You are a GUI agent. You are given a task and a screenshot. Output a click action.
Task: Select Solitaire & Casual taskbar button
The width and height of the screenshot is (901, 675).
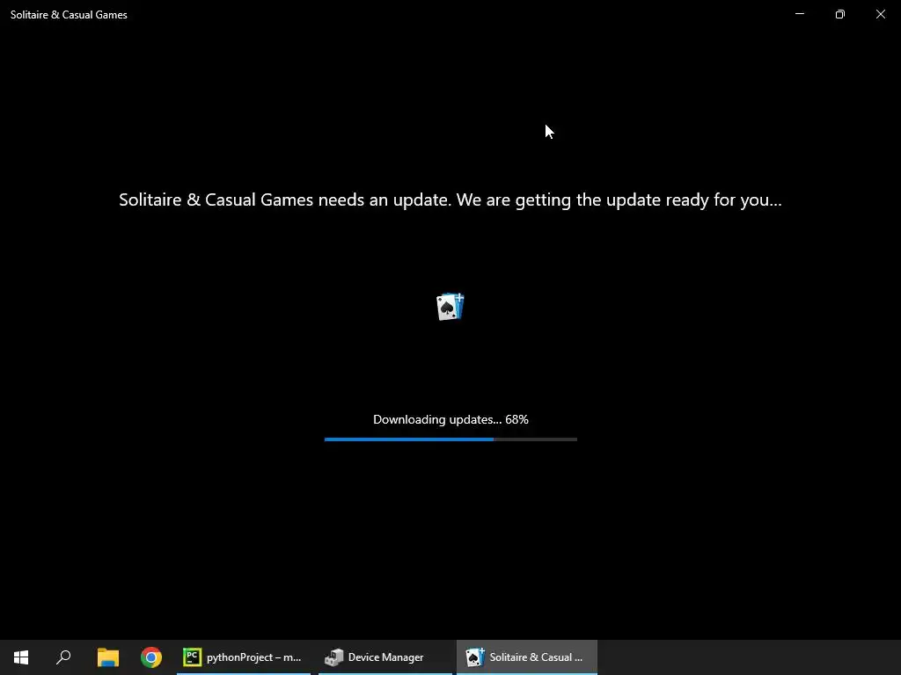pos(527,657)
